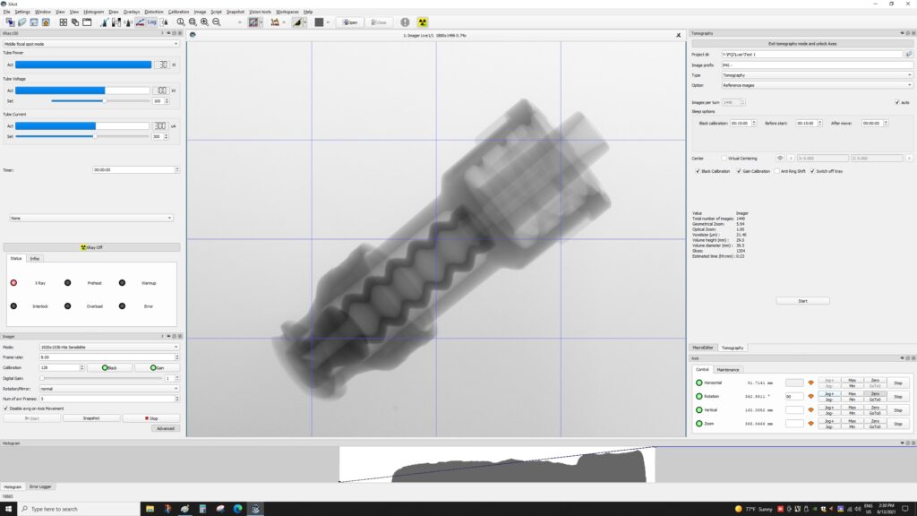Click the orange icon beside the Rotation input
Screen dimensions: 917x516
(x=811, y=395)
